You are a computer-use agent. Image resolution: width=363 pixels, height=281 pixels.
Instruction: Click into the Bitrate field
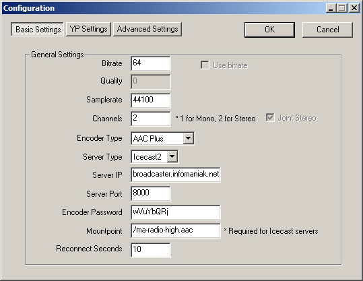click(x=150, y=63)
